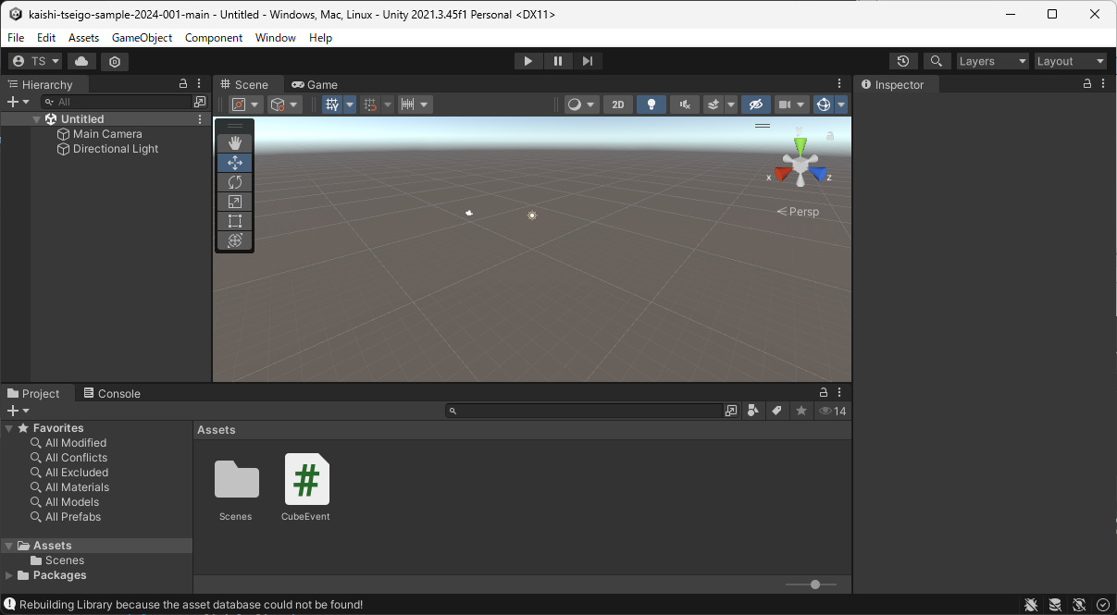Click the Step frame button
The image size is (1117, 615).
[588, 61]
